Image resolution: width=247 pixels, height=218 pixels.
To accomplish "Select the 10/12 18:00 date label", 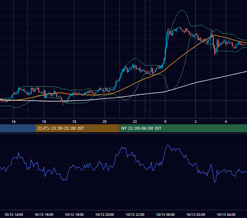I will (74, 215).
